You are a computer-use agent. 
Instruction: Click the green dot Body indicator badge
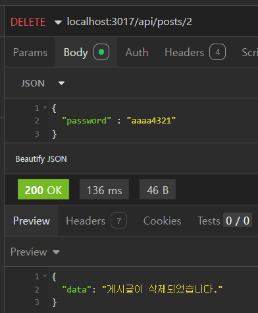101,52
